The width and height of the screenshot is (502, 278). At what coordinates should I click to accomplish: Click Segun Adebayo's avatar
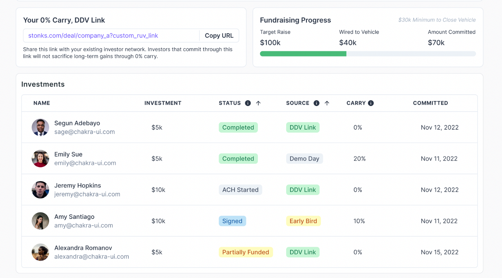point(41,128)
